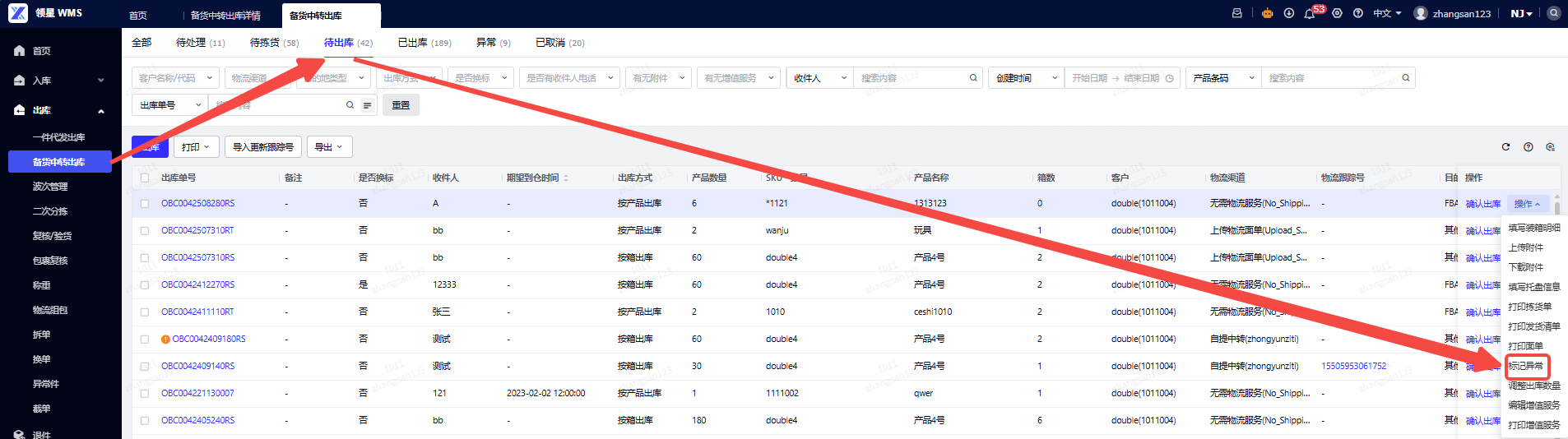
Task: Open the table help icon above the list
Action: [1528, 147]
